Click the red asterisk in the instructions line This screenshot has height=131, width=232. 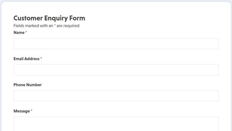[x=55, y=25]
